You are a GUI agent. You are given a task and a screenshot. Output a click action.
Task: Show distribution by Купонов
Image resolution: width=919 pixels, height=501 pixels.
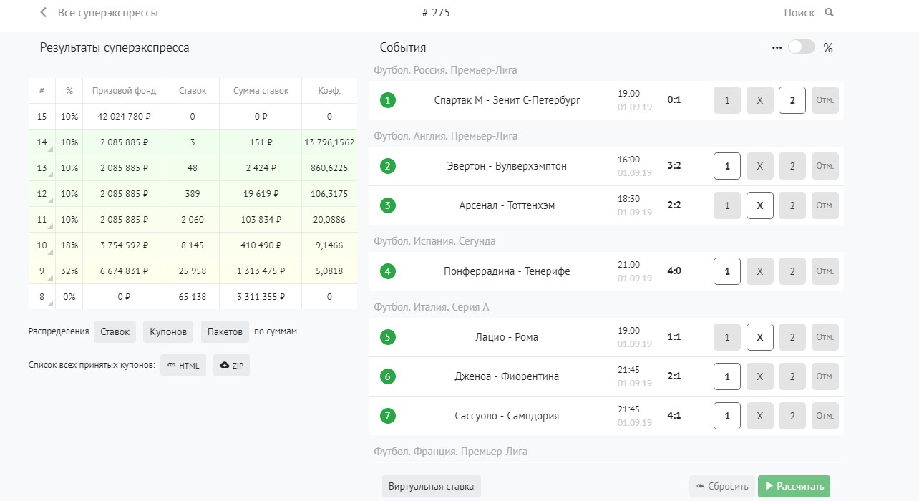point(168,331)
